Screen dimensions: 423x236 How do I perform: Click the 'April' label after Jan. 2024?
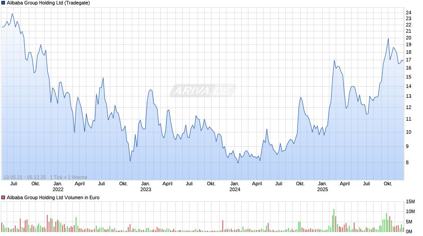click(x=257, y=184)
